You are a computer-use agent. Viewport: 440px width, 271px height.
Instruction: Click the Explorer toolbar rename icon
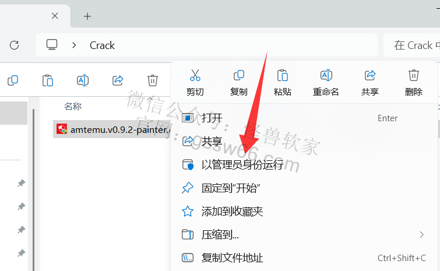coord(83,80)
